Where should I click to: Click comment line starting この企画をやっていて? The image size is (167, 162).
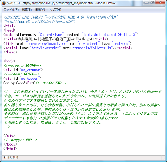coord(83,92)
